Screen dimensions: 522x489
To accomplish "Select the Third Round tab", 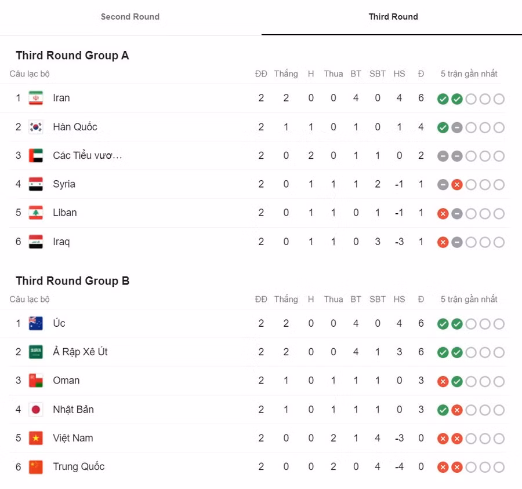I will click(394, 17).
